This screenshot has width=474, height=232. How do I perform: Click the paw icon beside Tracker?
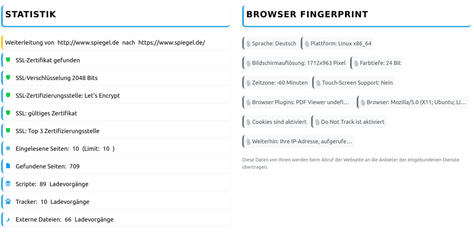coord(8,202)
